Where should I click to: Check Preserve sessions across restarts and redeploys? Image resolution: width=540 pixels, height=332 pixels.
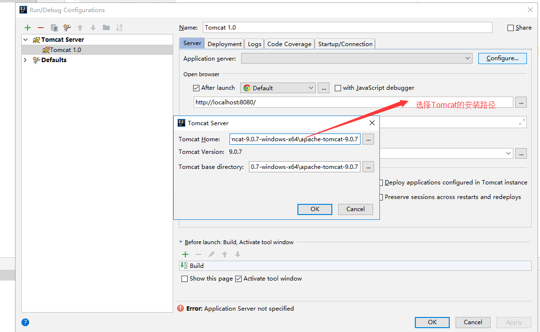(381, 197)
